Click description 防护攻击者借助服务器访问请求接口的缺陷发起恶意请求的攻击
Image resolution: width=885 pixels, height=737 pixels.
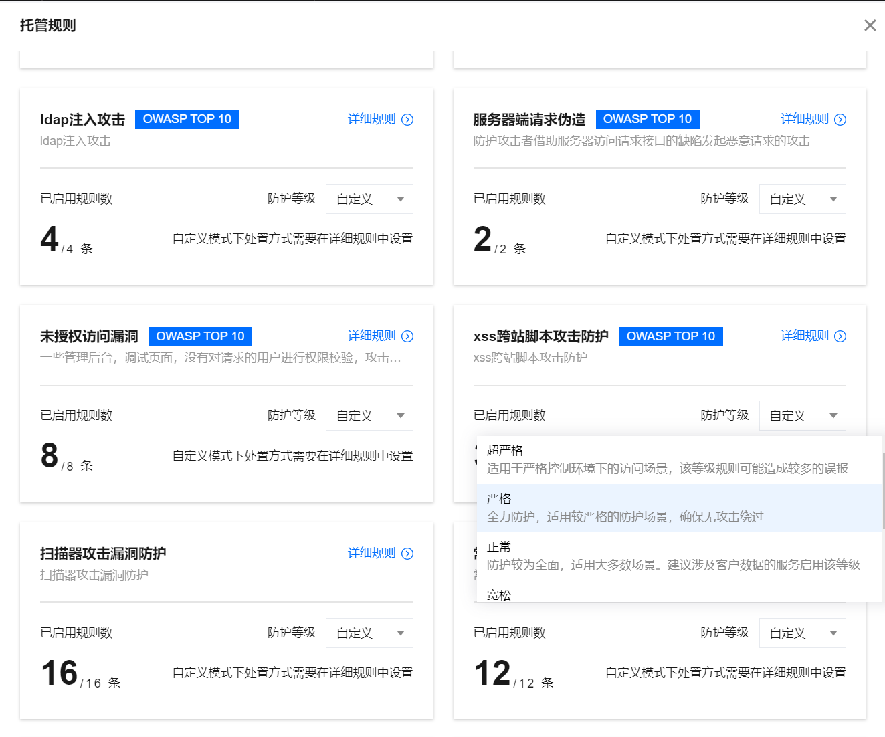tap(642, 141)
